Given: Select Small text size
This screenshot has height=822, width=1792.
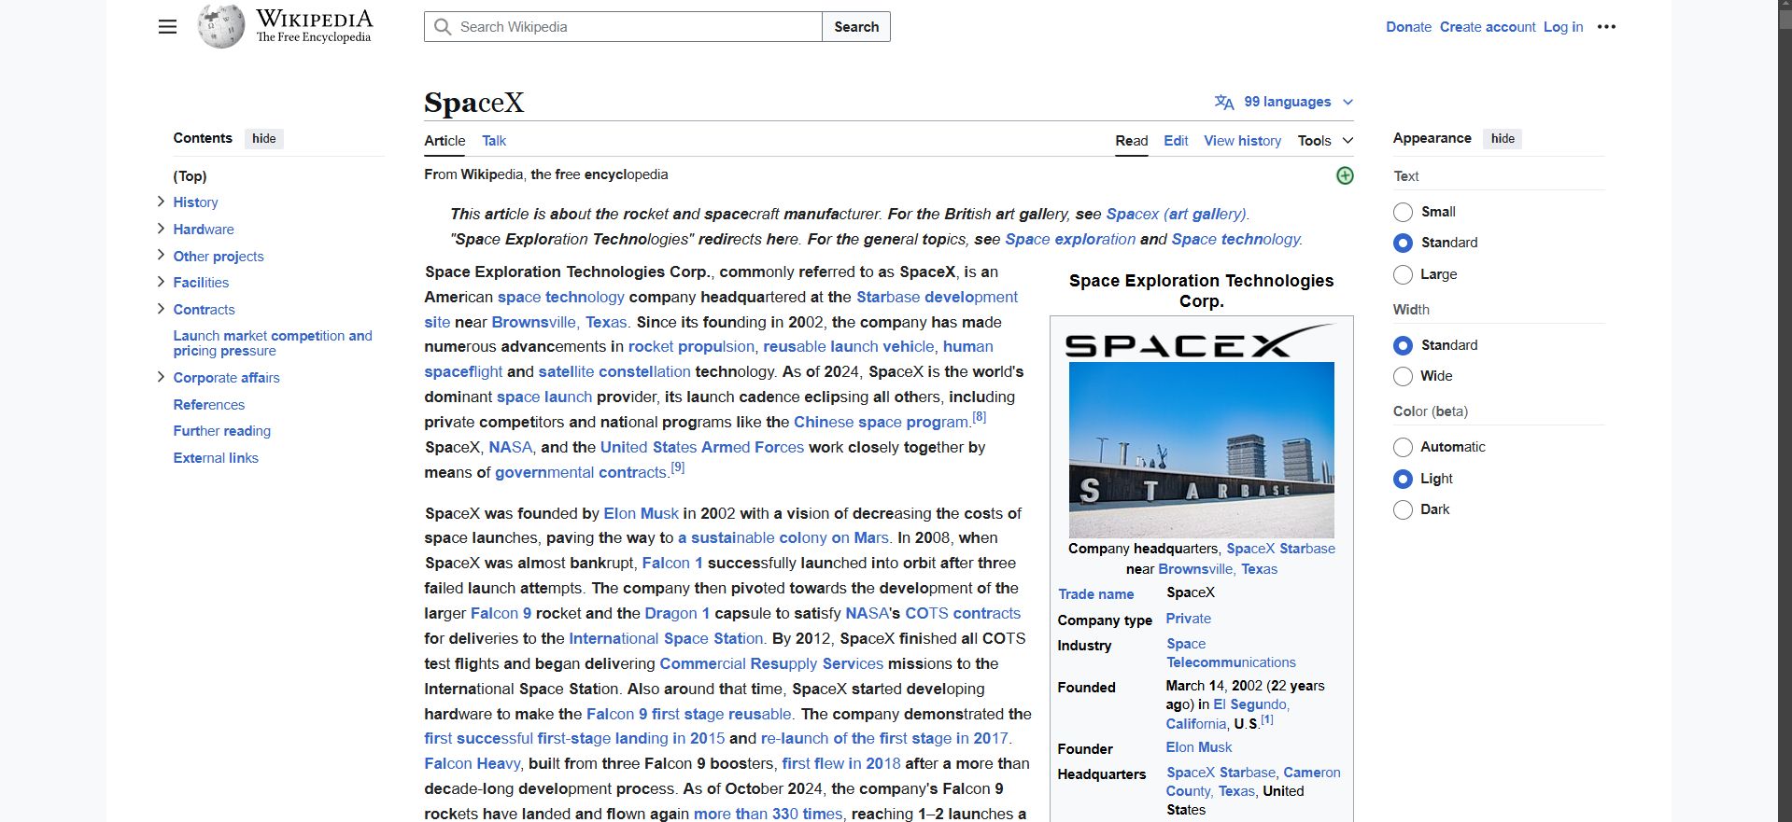Looking at the screenshot, I should point(1403,212).
